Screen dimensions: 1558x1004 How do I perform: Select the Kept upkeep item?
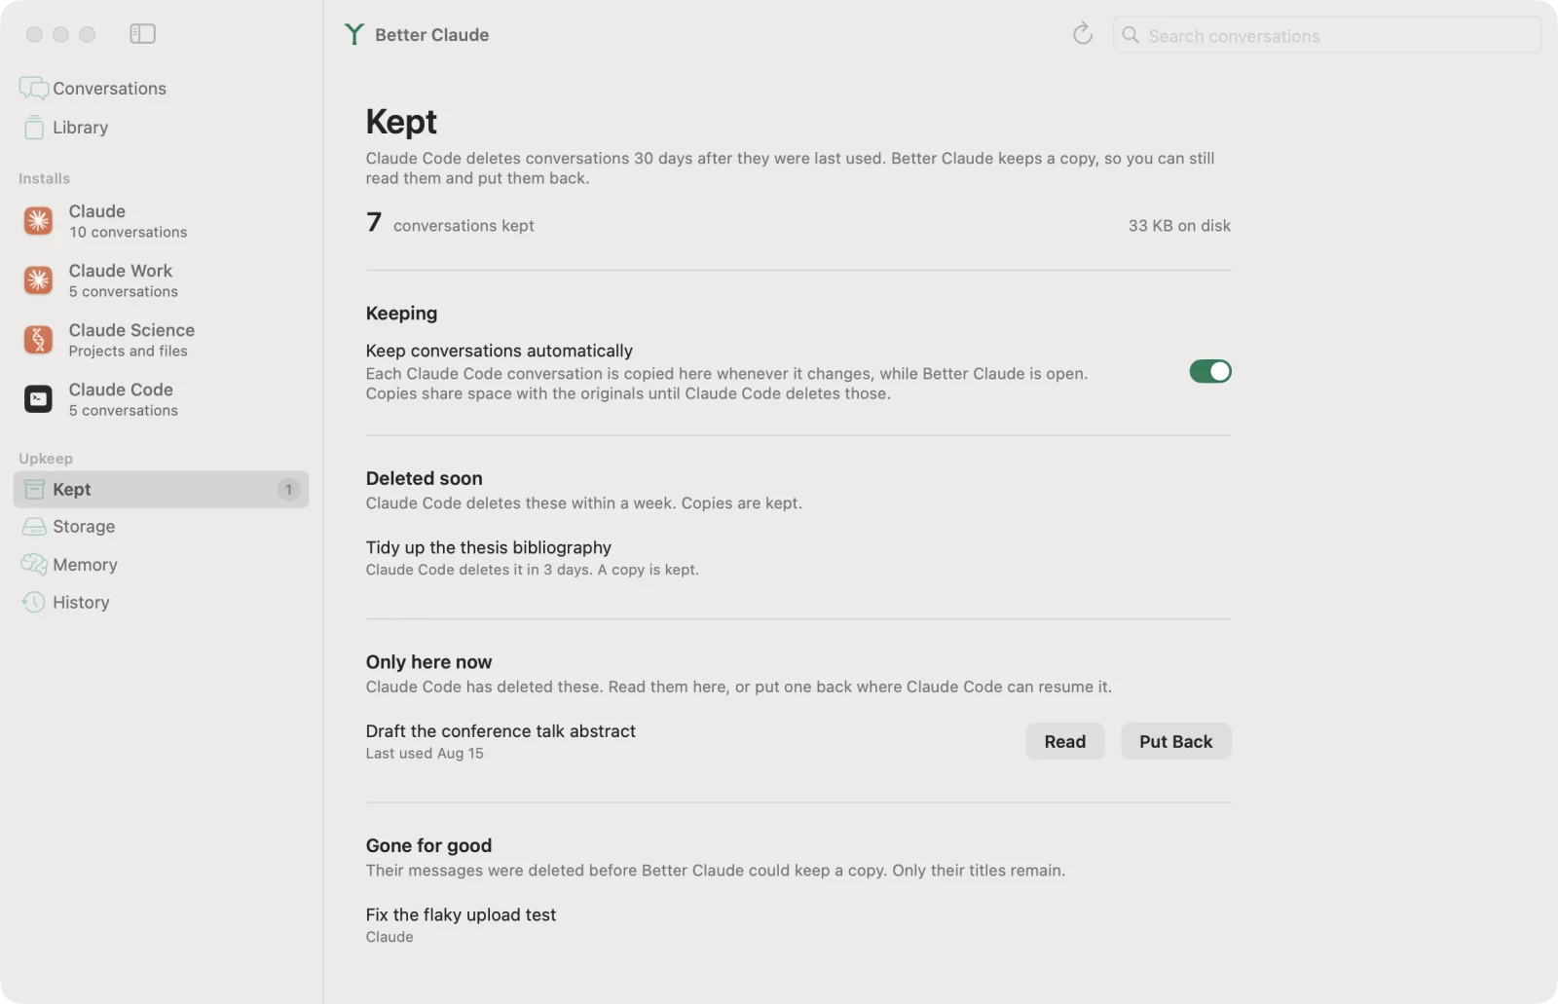click(x=162, y=490)
